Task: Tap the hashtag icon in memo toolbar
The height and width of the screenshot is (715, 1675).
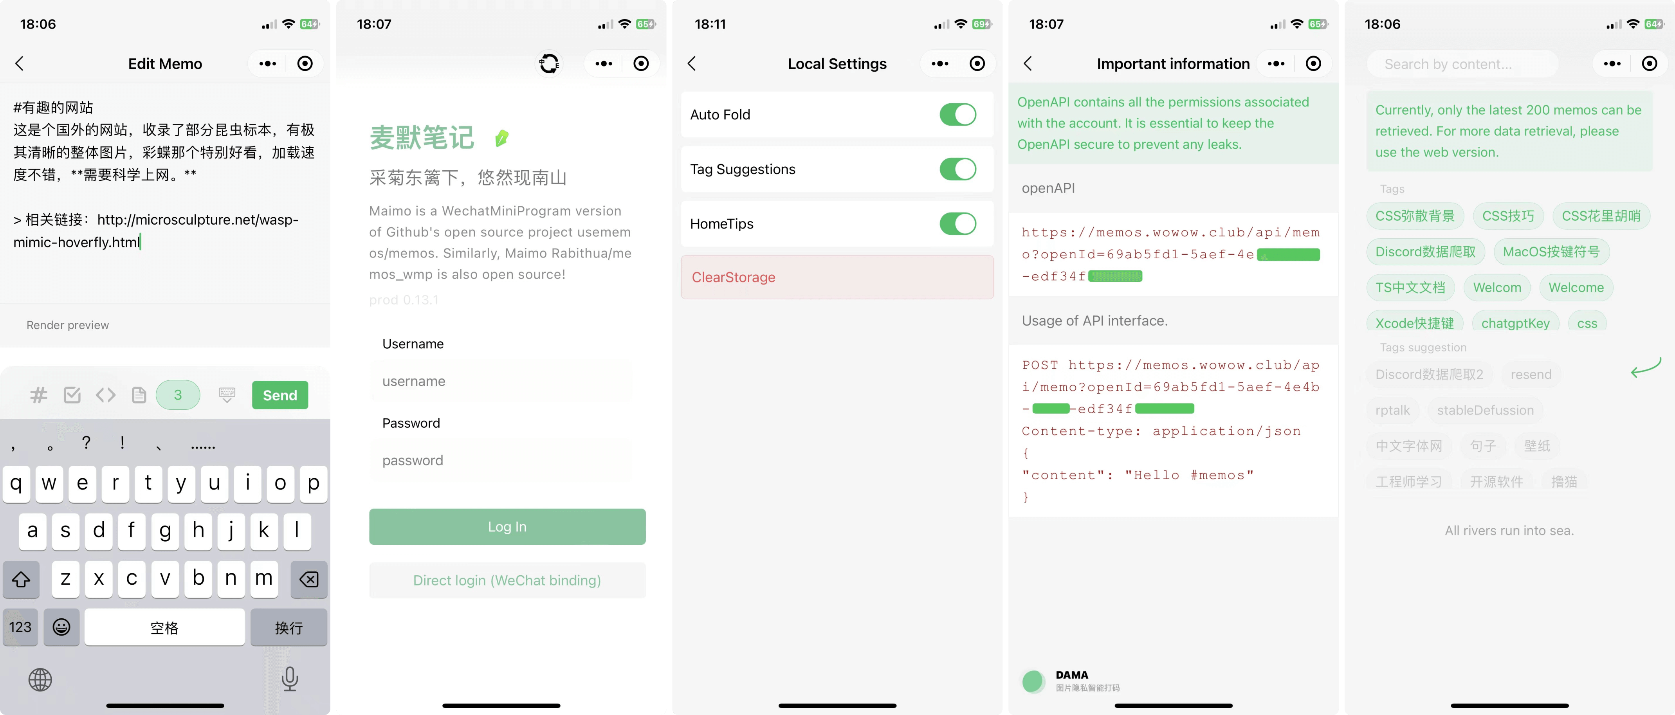Action: [38, 394]
